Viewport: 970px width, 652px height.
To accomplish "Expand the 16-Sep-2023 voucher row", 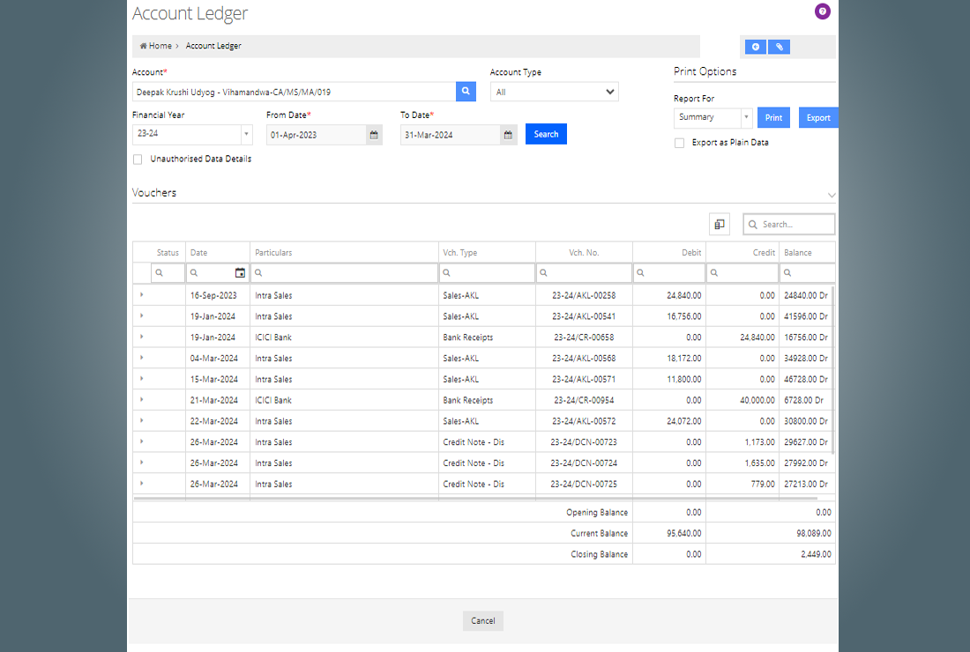I will (x=142, y=295).
